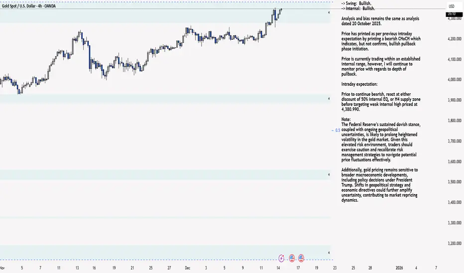Click the 'Analysis and bias remains the same' paragraph
The width and height of the screenshot is (464, 273).
point(380,21)
